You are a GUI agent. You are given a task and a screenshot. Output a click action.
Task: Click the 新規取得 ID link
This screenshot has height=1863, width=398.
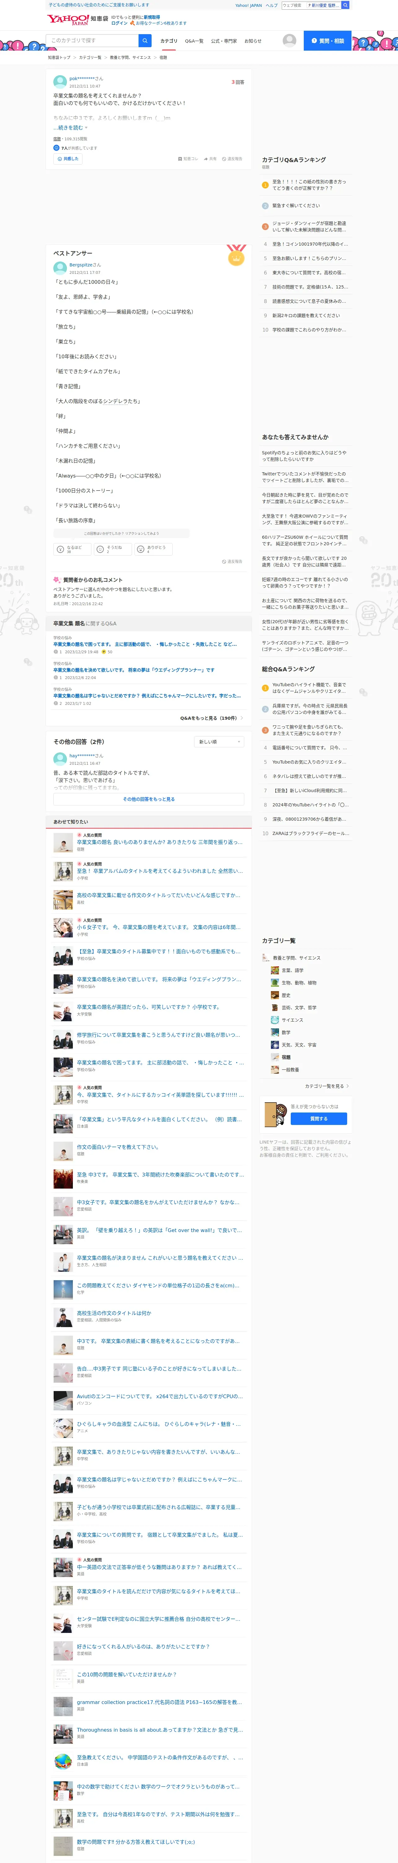[152, 17]
